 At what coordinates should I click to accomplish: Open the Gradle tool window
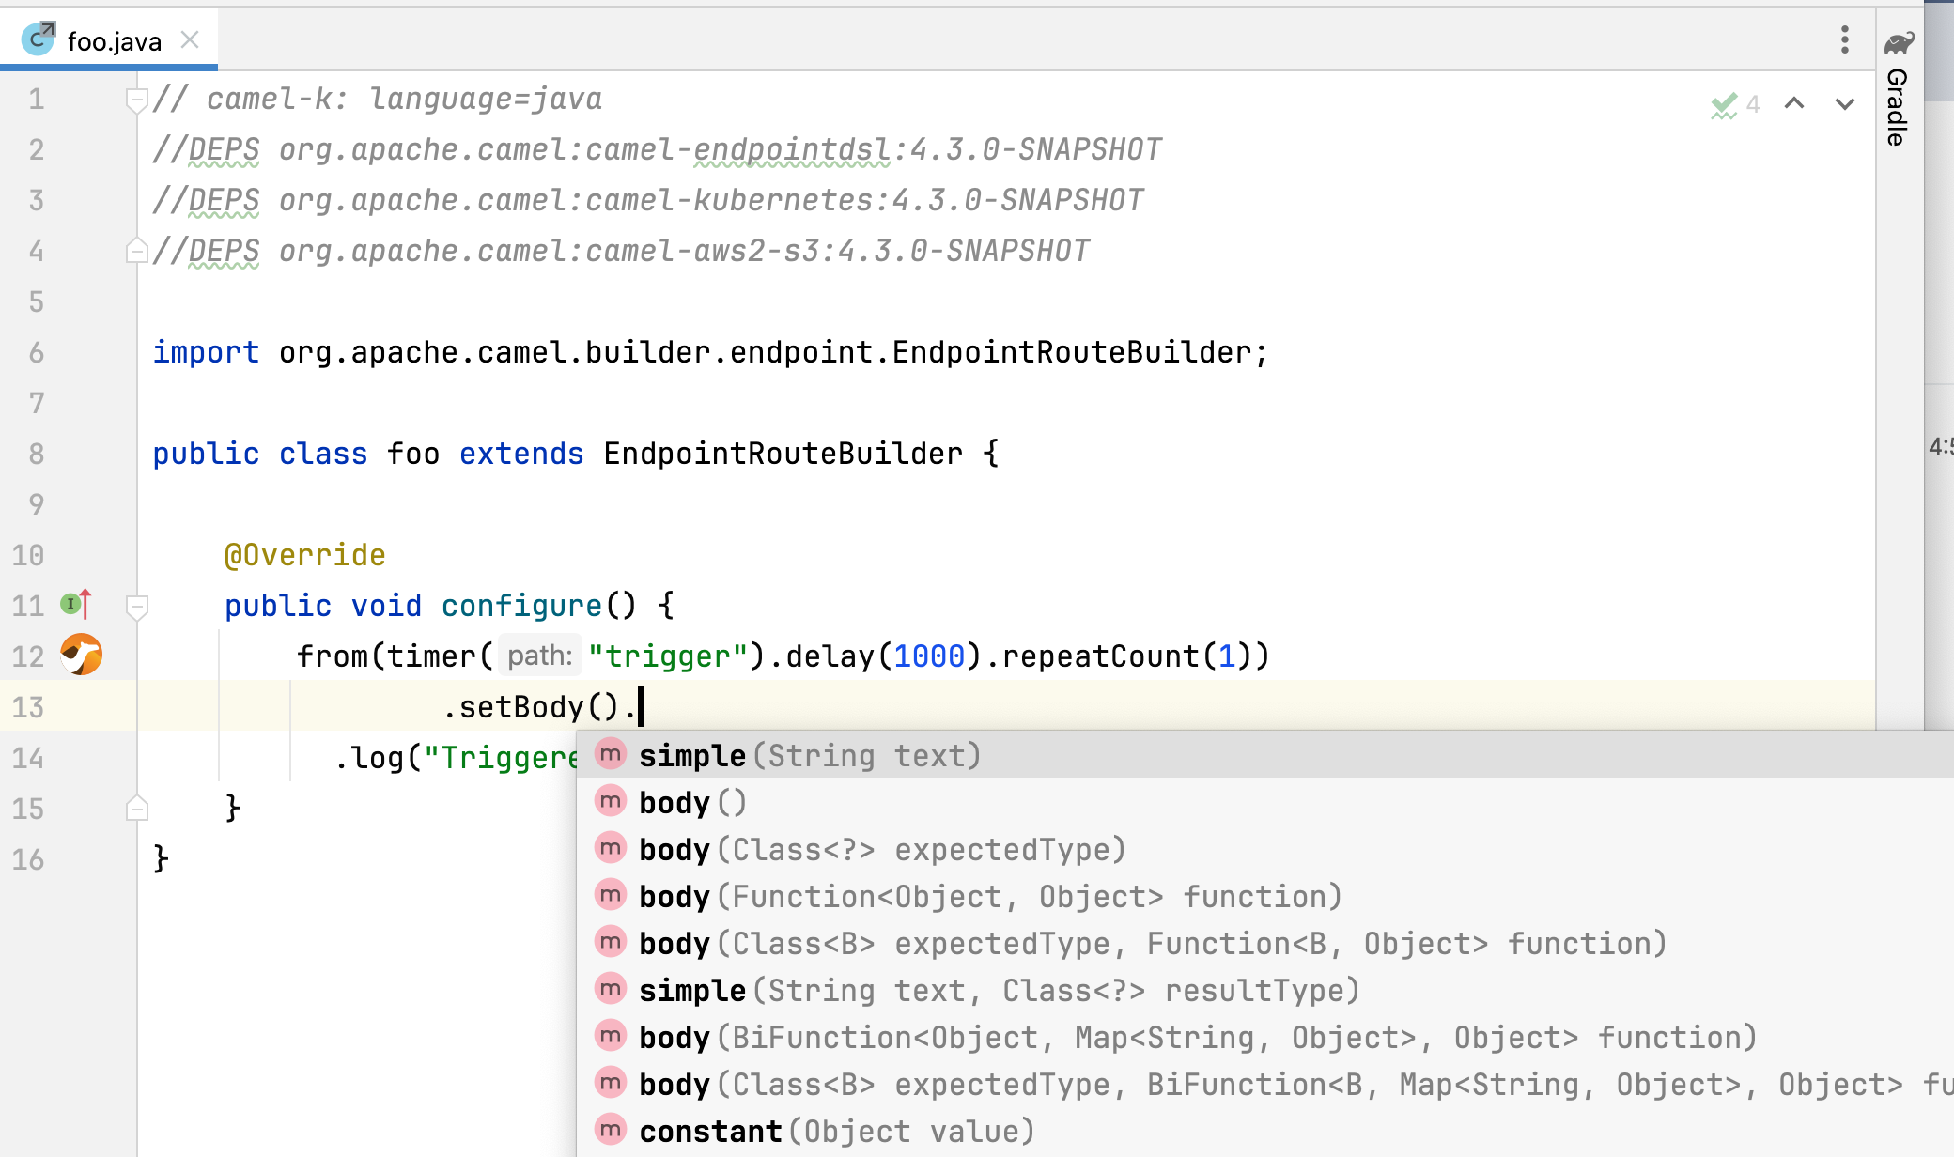coord(1898,89)
